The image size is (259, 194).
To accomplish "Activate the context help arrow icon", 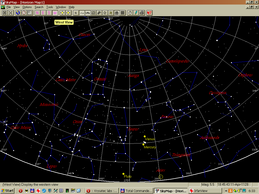I will (x=149, y=13).
